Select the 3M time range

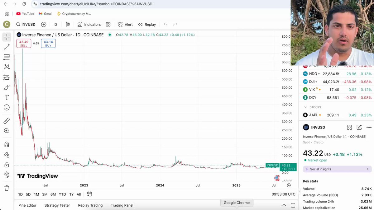coord(45,194)
